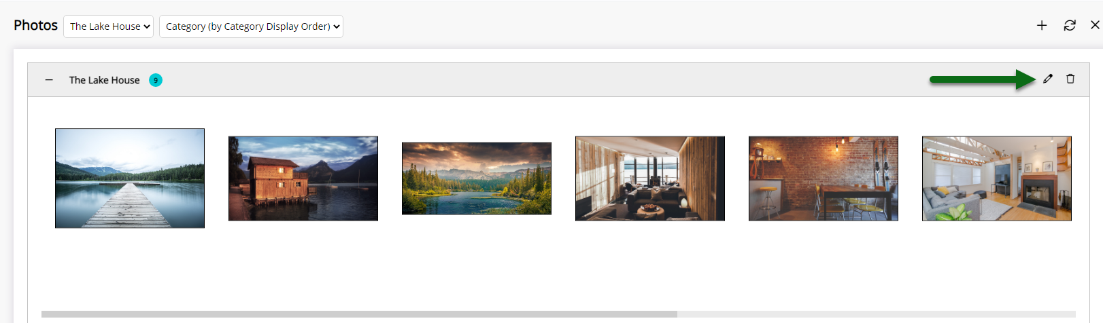
Task: Pick the brick wall dining room photo
Action: [x=824, y=178]
